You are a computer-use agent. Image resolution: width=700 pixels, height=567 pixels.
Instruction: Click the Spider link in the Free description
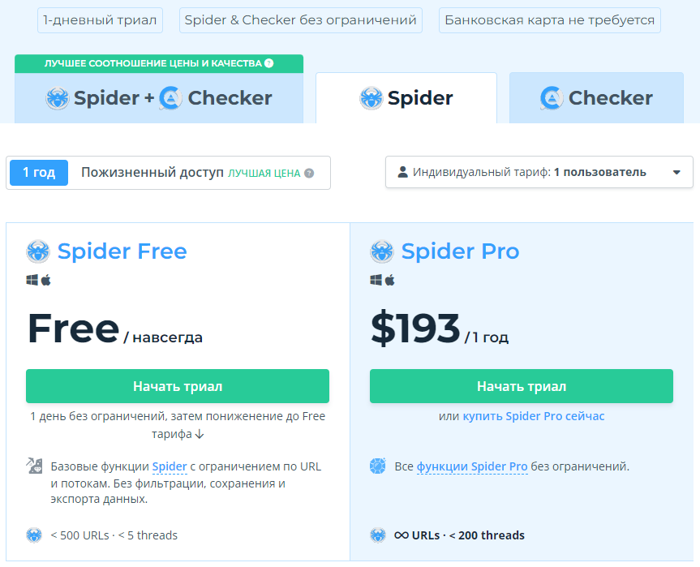click(170, 466)
